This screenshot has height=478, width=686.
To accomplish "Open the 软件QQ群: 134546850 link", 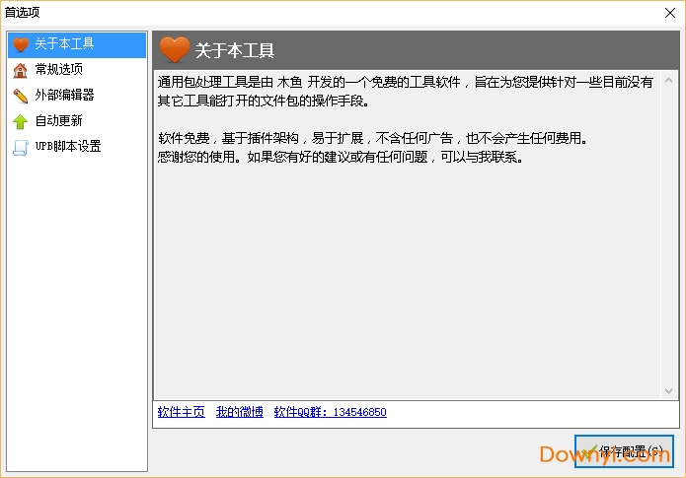I will click(331, 412).
